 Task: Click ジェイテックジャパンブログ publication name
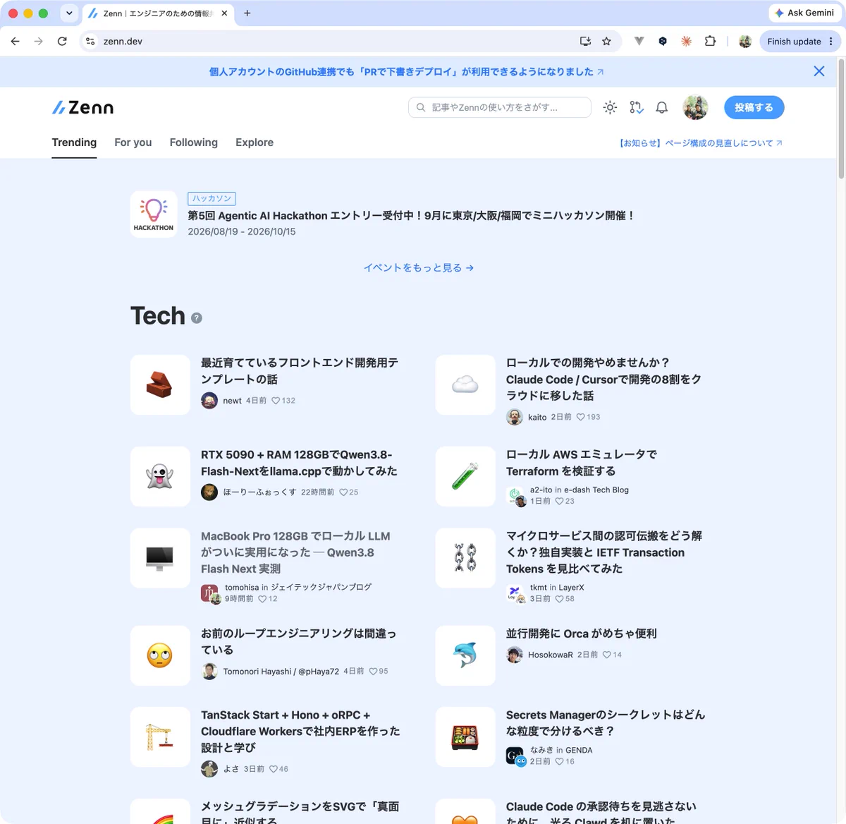click(321, 587)
